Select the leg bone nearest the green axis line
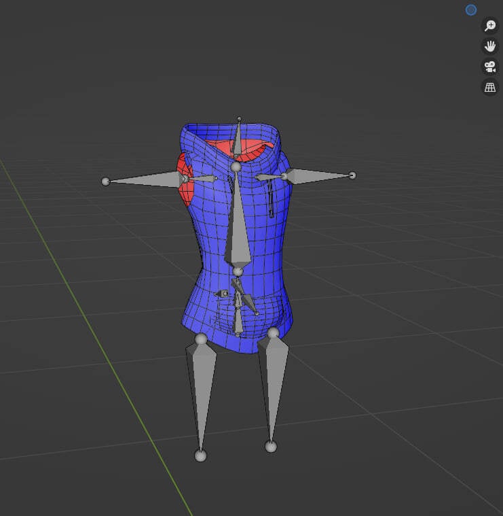The width and height of the screenshot is (503, 516). [201, 395]
